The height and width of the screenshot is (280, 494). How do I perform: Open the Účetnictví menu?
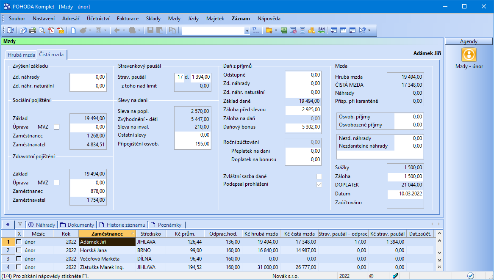click(x=98, y=19)
